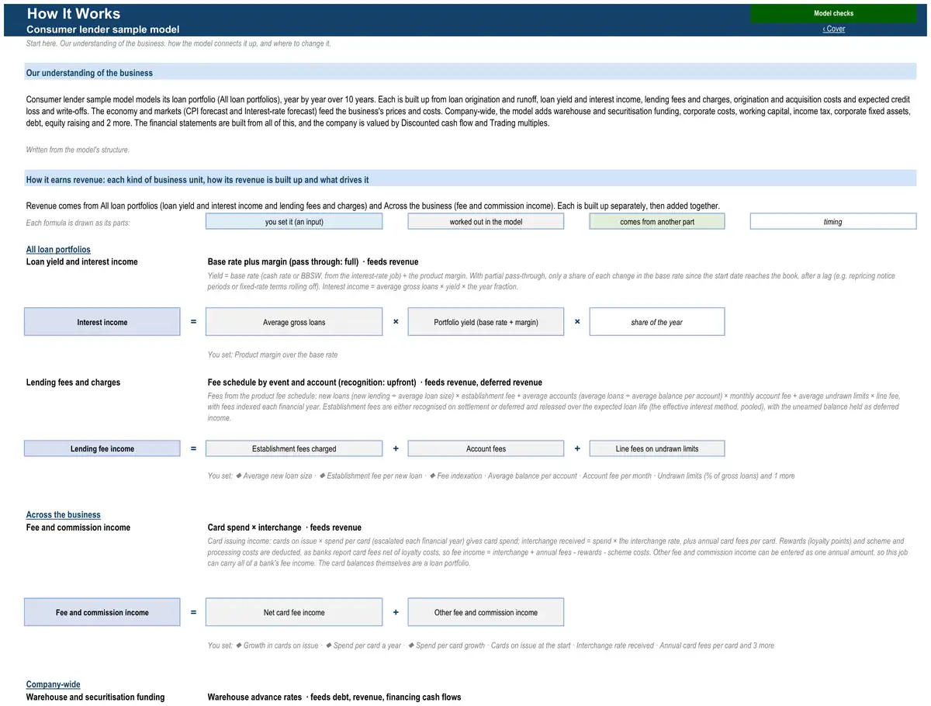
Task: Click the Net card fee income box
Action: point(294,612)
